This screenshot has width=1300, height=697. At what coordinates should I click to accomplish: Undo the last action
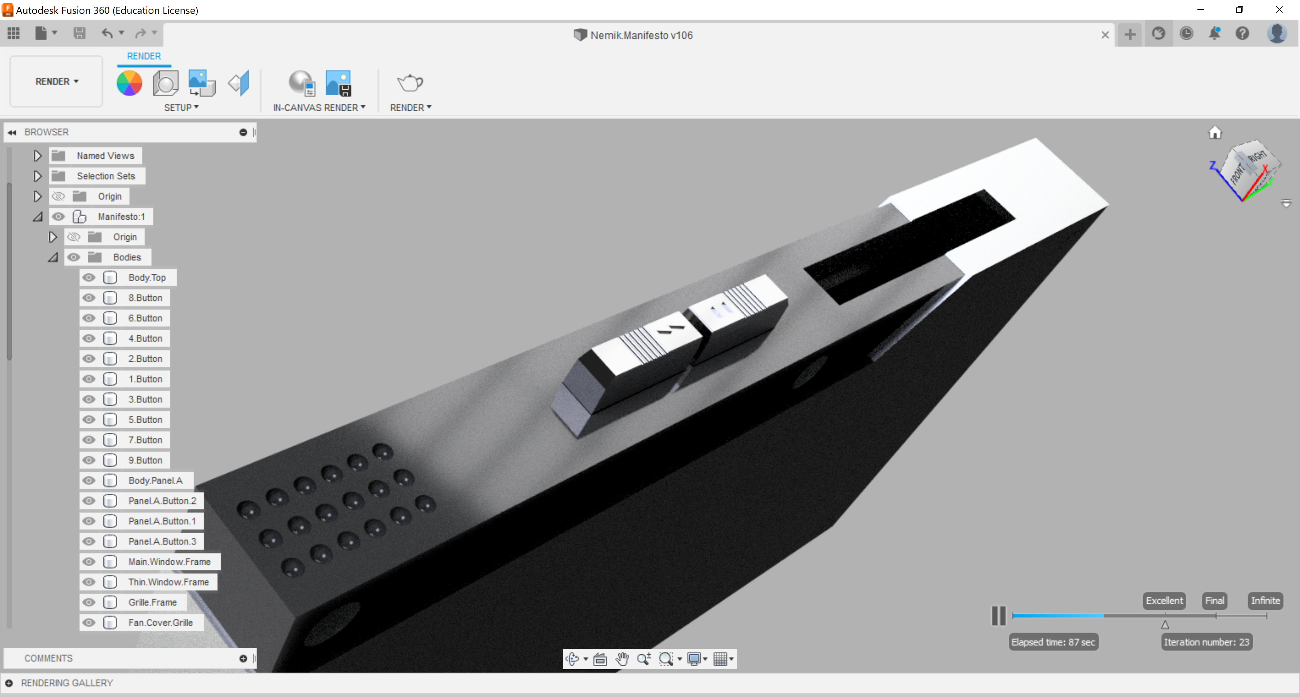[107, 33]
